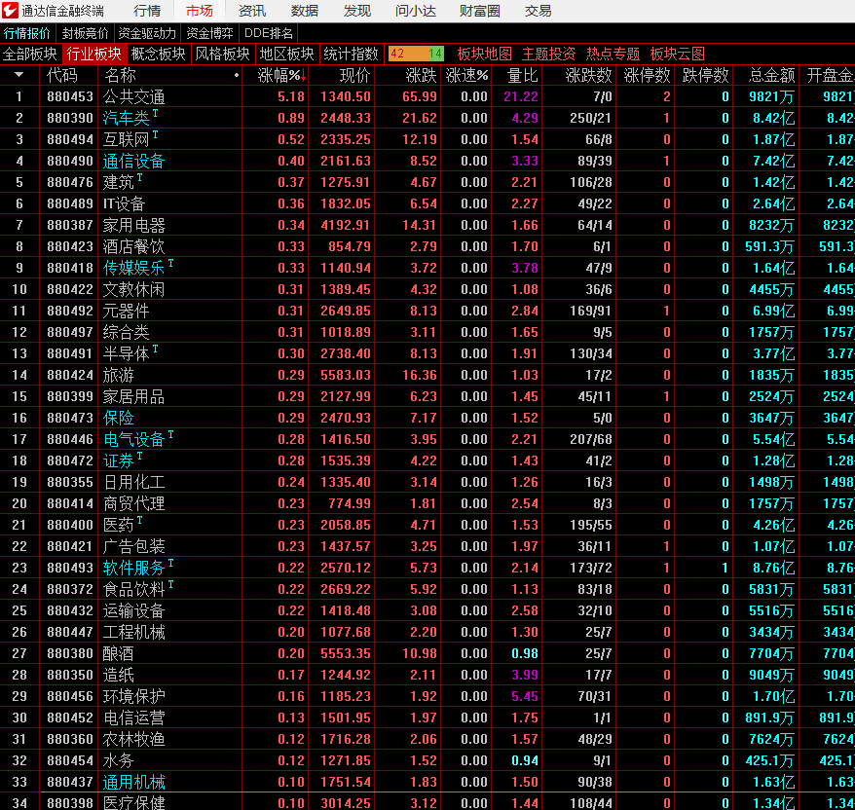This screenshot has width=855, height=810.
Task: Select the 半导体 sector name
Action: [x=126, y=353]
